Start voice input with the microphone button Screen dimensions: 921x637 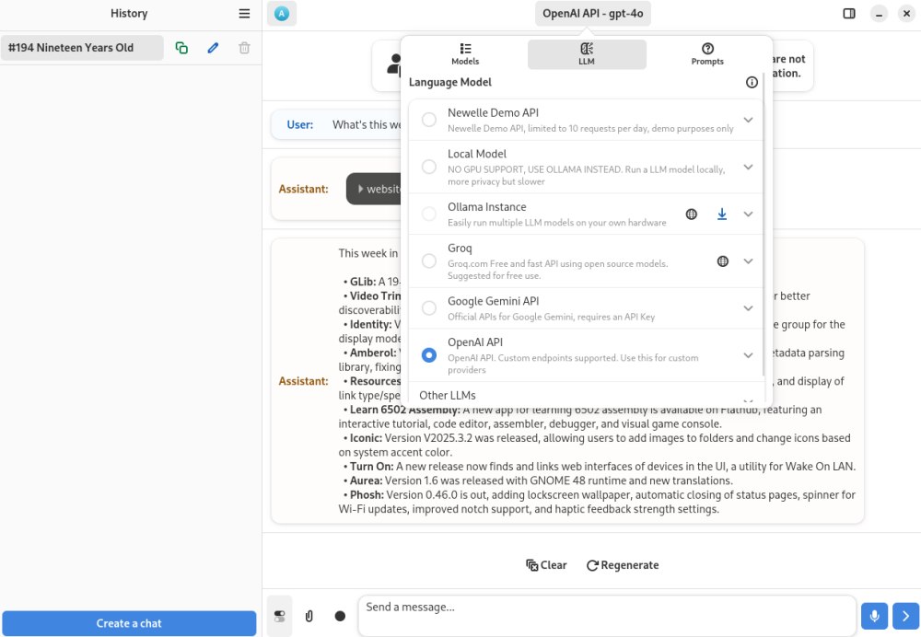[875, 616]
